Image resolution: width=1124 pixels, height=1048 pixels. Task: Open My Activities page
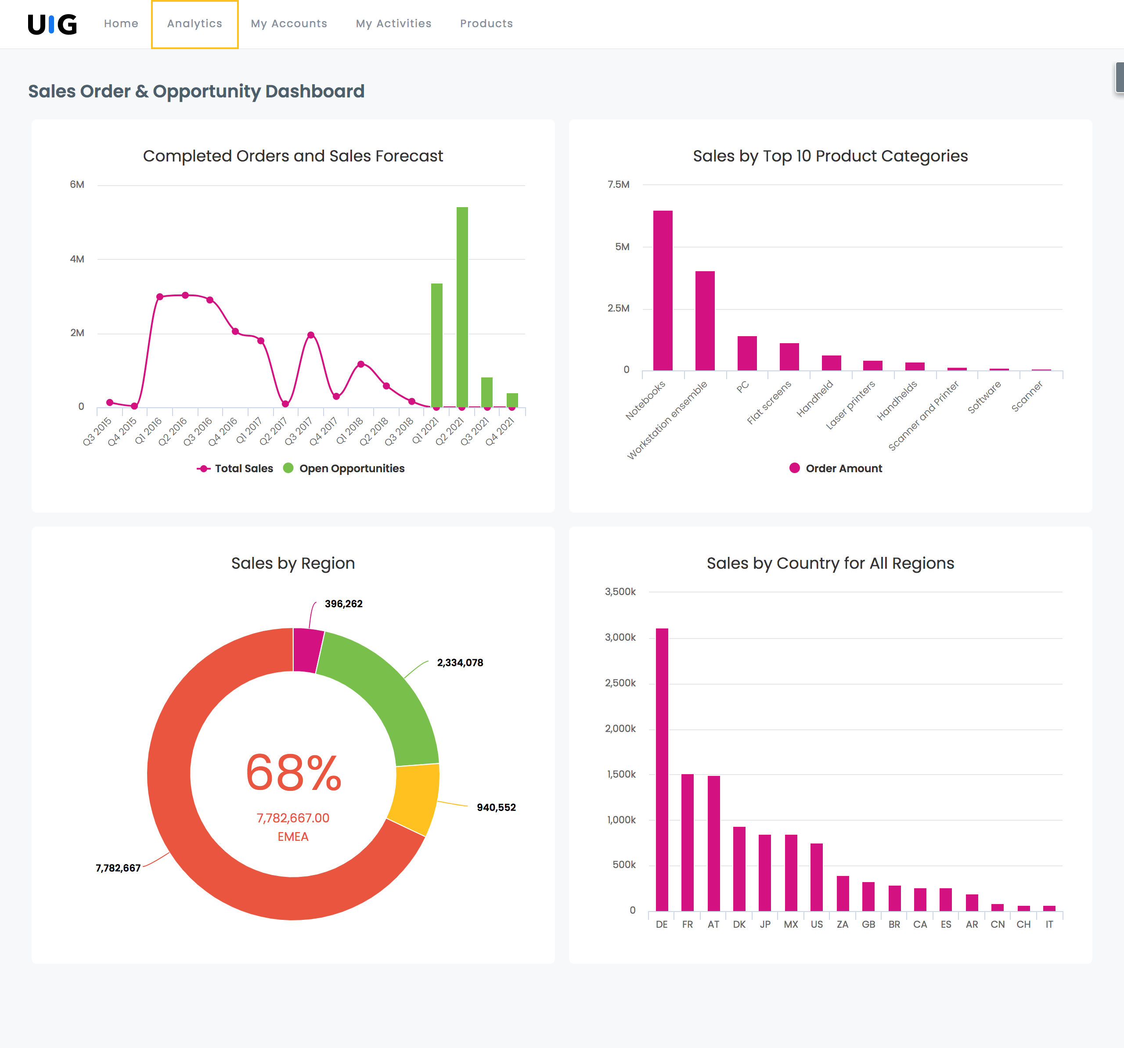coord(393,24)
